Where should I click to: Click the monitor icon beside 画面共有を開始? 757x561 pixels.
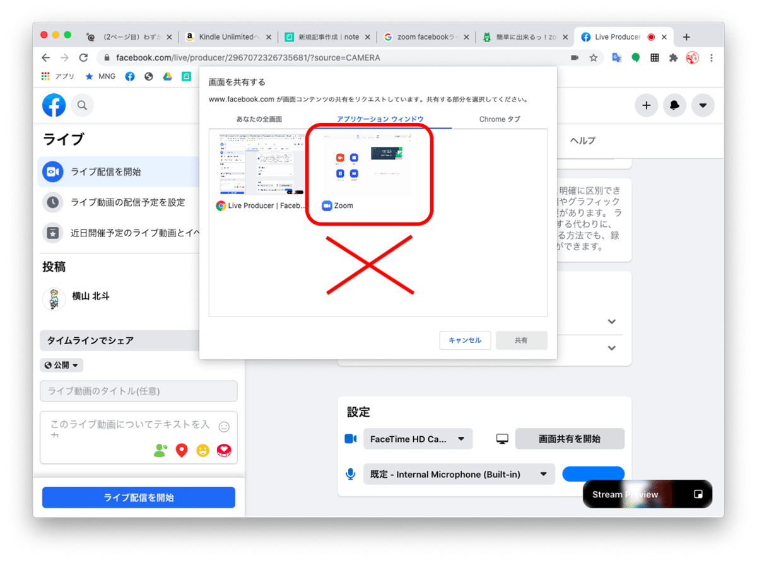[x=501, y=439]
